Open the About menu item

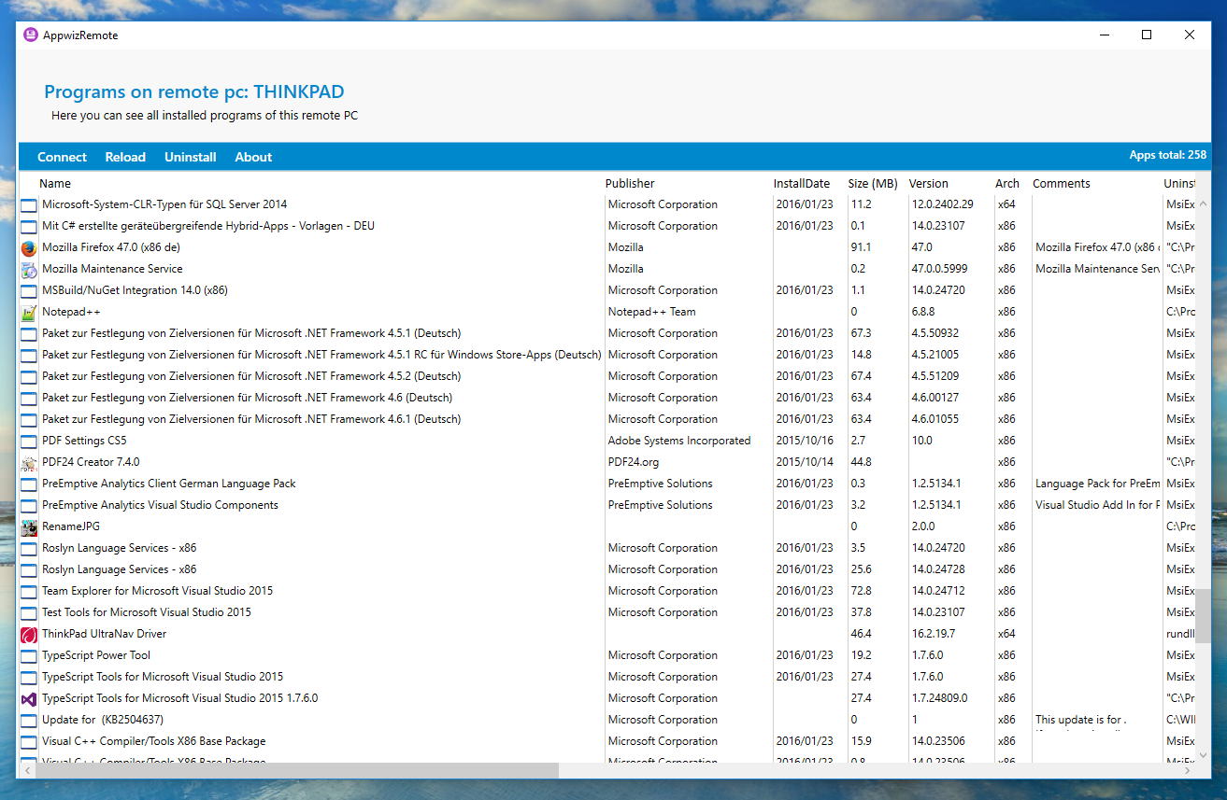[253, 157]
